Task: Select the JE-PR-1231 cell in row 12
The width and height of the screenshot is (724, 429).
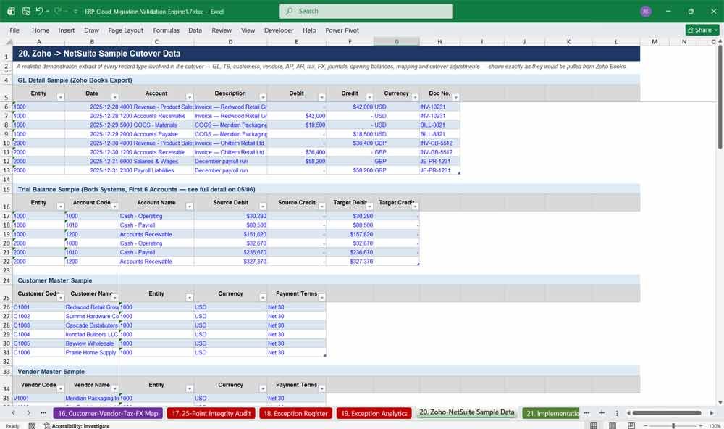Action: (x=439, y=161)
